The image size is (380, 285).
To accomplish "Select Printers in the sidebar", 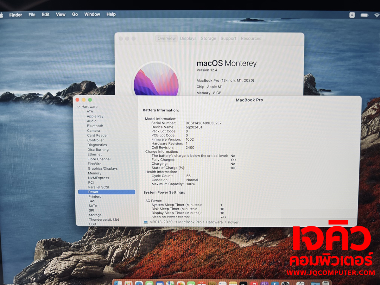I will point(95,197).
